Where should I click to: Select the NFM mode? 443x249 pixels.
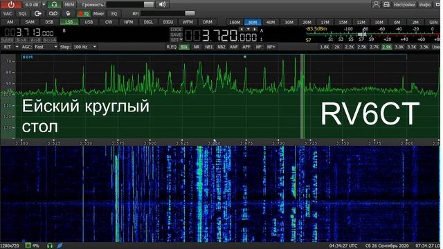128,22
